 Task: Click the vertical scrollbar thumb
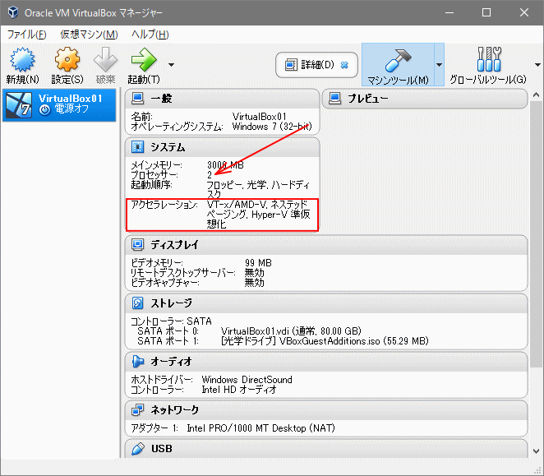[x=536, y=233]
